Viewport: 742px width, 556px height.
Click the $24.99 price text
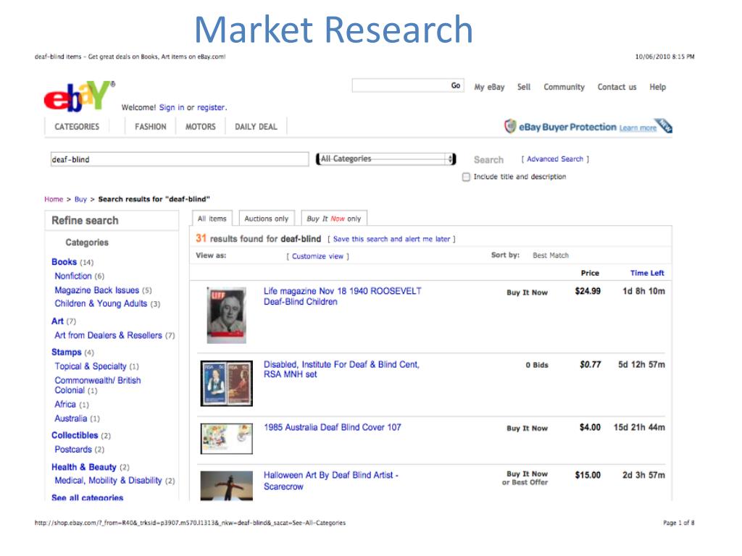click(588, 291)
